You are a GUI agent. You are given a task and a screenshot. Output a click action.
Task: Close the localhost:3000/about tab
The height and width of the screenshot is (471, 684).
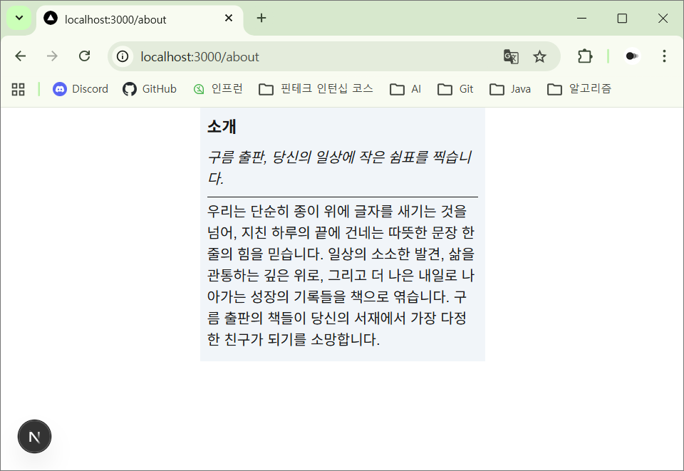point(229,19)
